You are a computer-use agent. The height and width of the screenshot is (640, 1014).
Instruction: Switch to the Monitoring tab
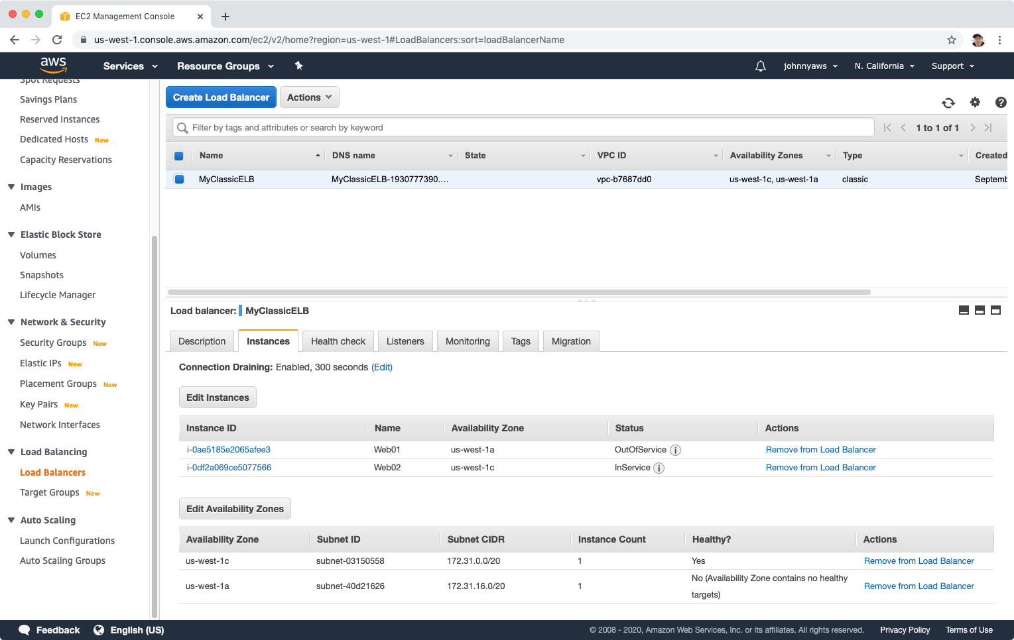(x=468, y=341)
